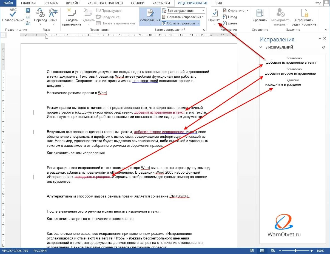Click the heading 'Назначение режима правки в Word'
This screenshot has width=330, height=254.
pyautogui.click(x=76, y=93)
